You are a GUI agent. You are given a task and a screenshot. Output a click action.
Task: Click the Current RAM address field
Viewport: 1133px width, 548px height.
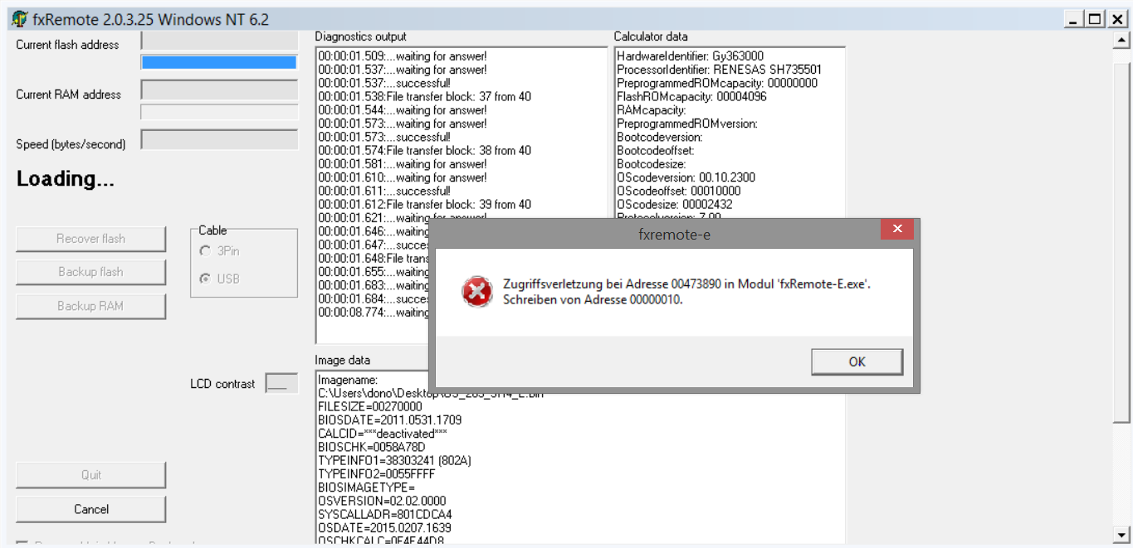(x=219, y=90)
